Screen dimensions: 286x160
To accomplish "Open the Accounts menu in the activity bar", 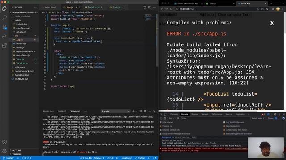I will tap(4, 142).
